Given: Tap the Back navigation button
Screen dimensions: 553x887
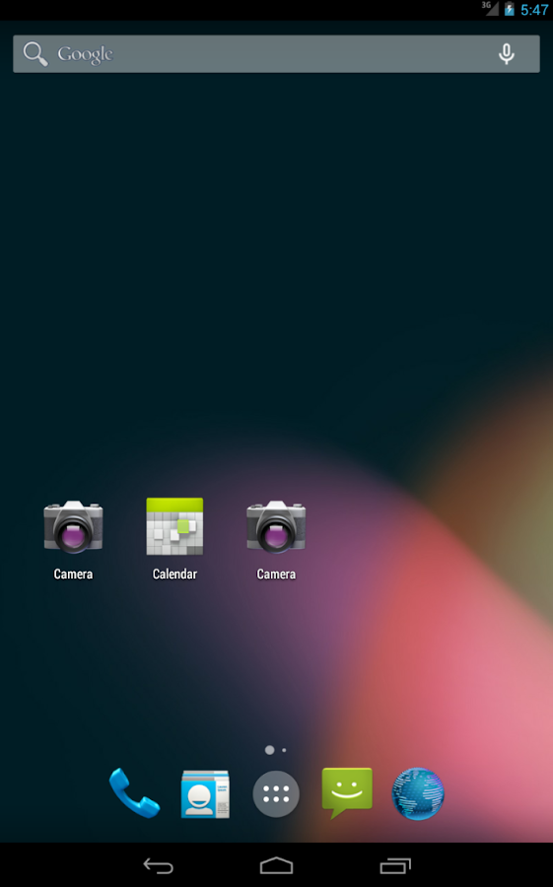Looking at the screenshot, I should coord(158,865).
